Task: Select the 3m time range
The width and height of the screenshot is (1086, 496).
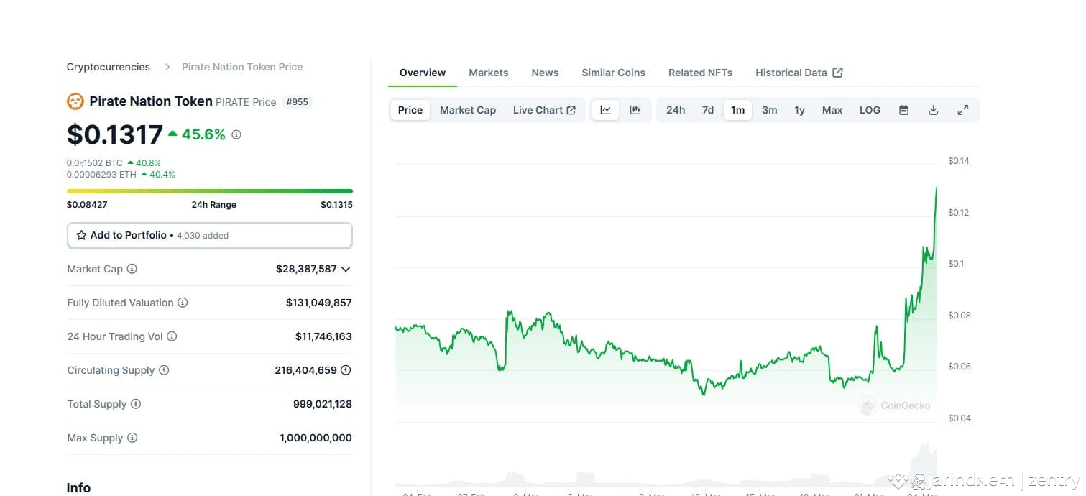Action: (x=770, y=110)
